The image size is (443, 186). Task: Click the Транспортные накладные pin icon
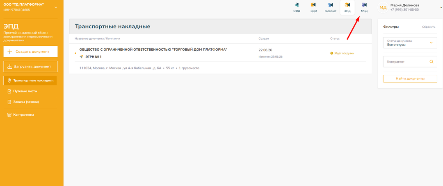click(9, 81)
